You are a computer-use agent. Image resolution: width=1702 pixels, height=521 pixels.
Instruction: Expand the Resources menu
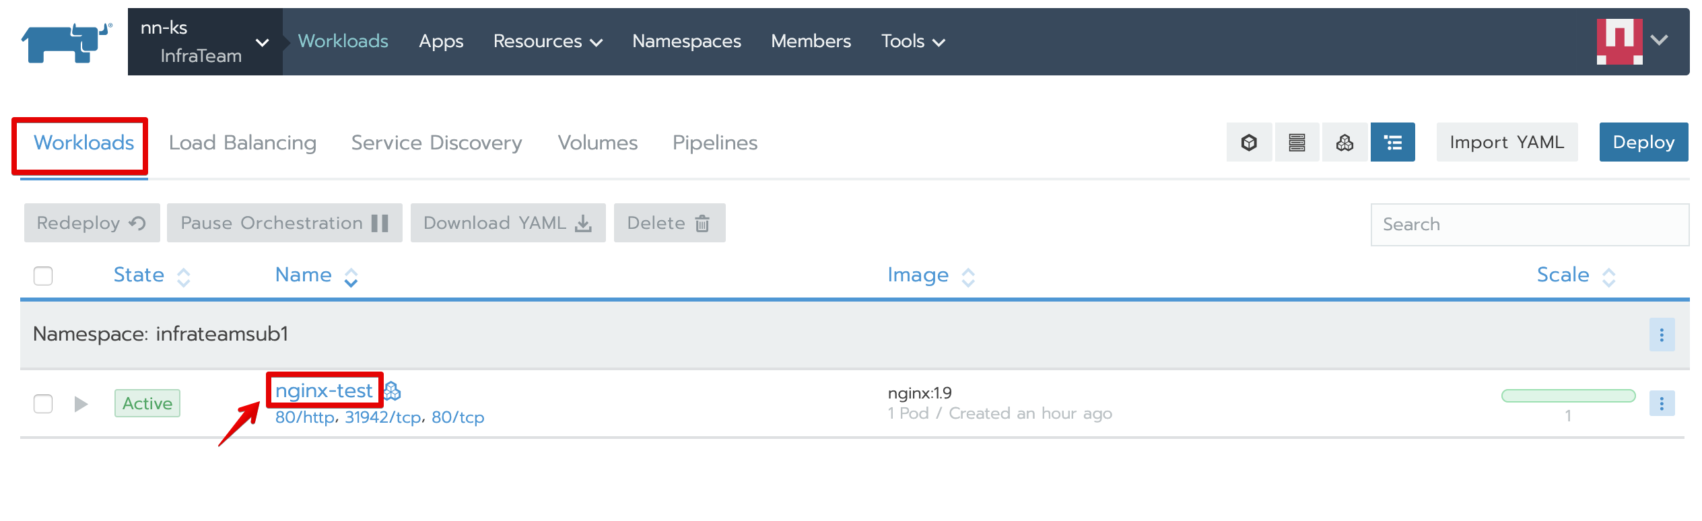pyautogui.click(x=547, y=42)
